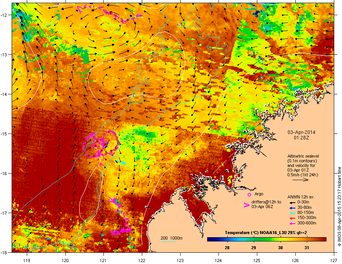This screenshot has width=342, height=264.
Task: Click the dark blue end of temperature colorbar
Action: point(210,240)
